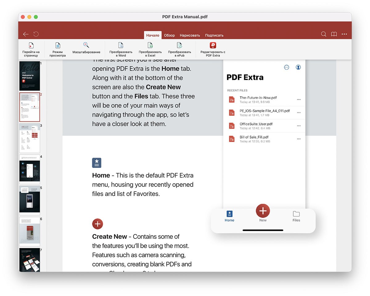
Task: Click dots next to Bill of Sale_Fill.pdf
Action: pos(298,139)
